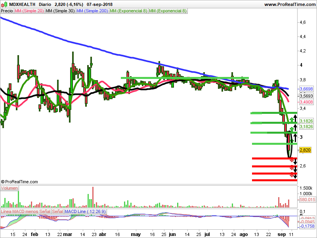Click the 1.000k volume axis label
This screenshot has width=317, height=238.
pyautogui.click(x=306, y=194)
